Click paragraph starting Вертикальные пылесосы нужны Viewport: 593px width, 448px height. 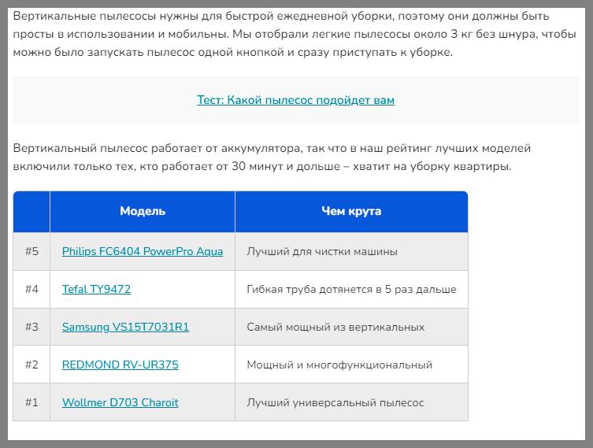coord(295,34)
